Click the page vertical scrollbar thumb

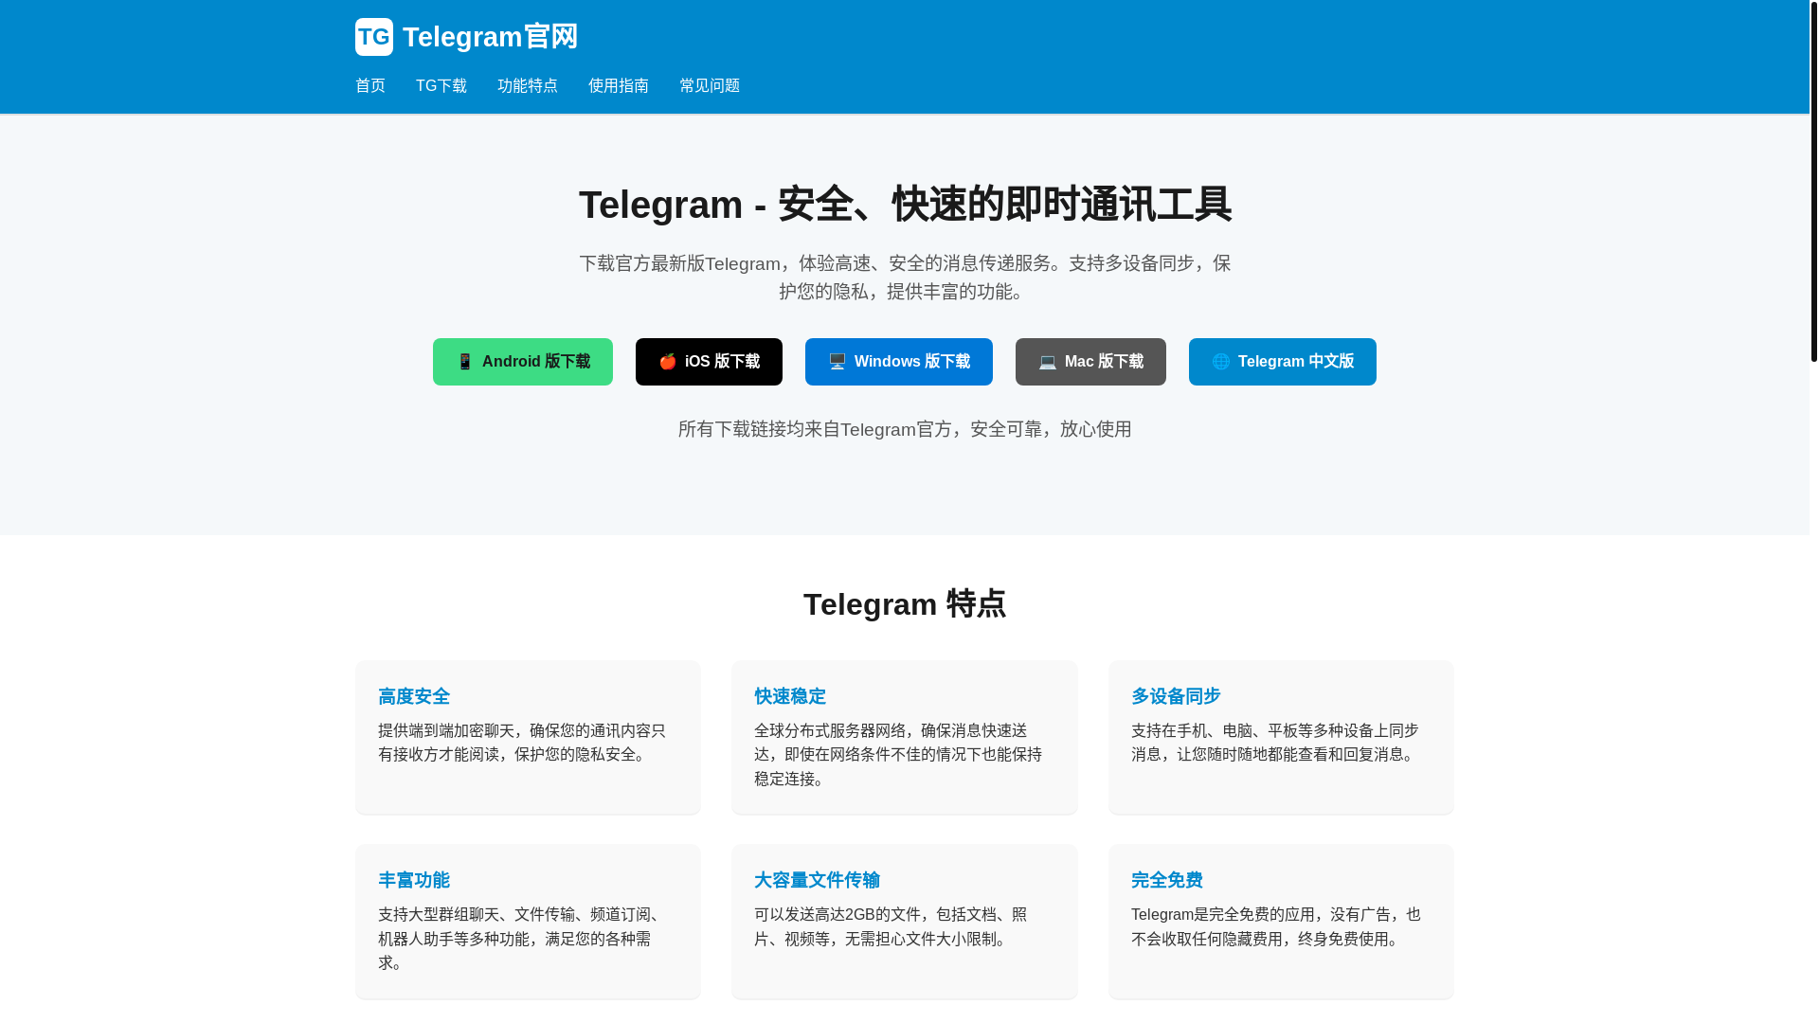click(1814, 181)
